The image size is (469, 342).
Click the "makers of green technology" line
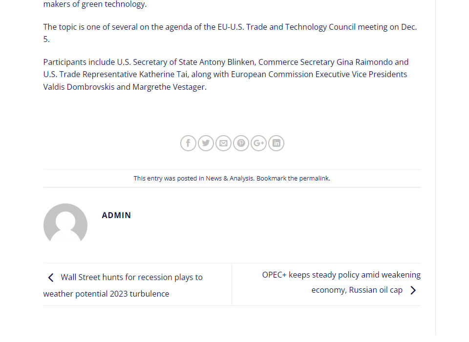click(95, 5)
